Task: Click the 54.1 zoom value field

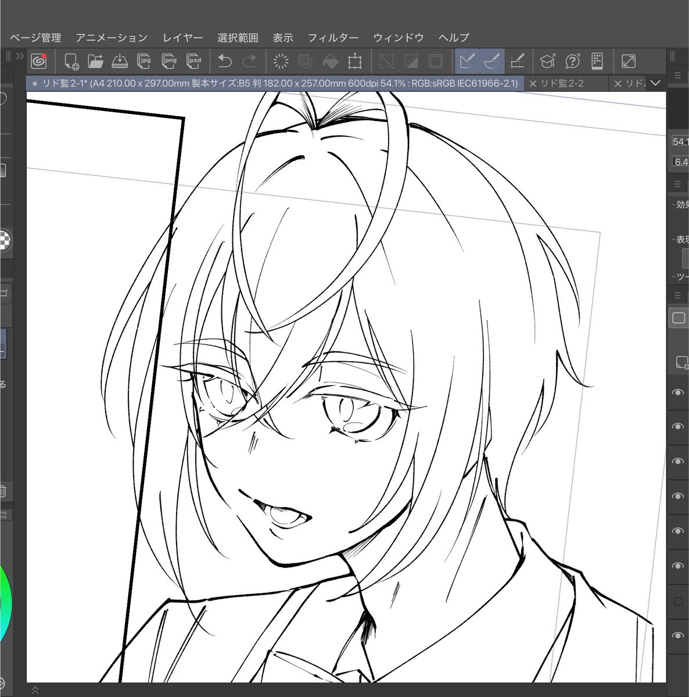Action: pos(680,141)
